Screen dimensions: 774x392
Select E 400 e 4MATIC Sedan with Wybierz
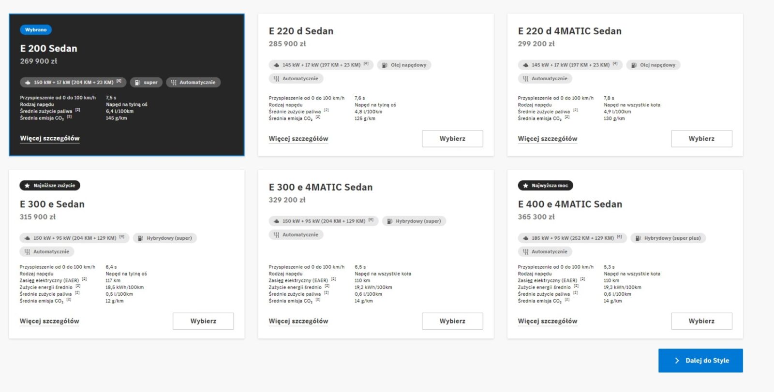[701, 321]
